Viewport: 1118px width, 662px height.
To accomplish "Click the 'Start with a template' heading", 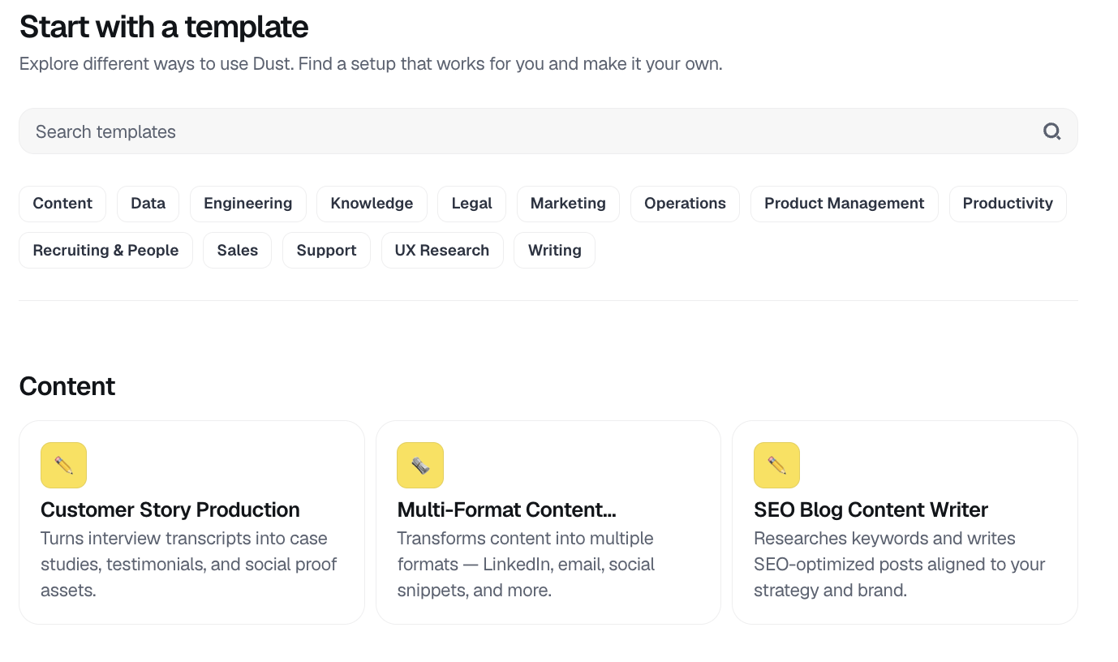I will point(164,28).
